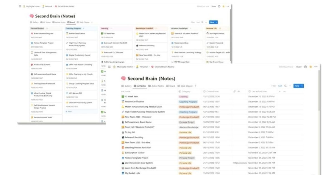Add a new view with plus in Board window
This screenshot has width=334, height=175.
tap(92, 22)
